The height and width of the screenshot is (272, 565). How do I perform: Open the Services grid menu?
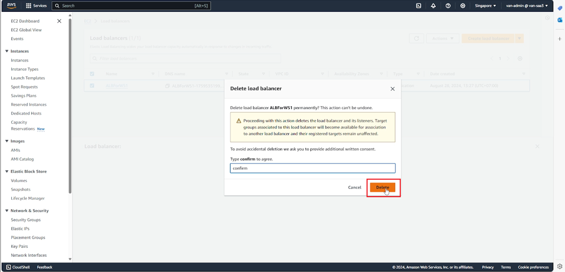[36, 6]
